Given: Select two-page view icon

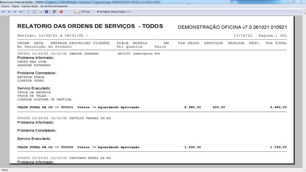Looking at the screenshot, I should (34, 12).
